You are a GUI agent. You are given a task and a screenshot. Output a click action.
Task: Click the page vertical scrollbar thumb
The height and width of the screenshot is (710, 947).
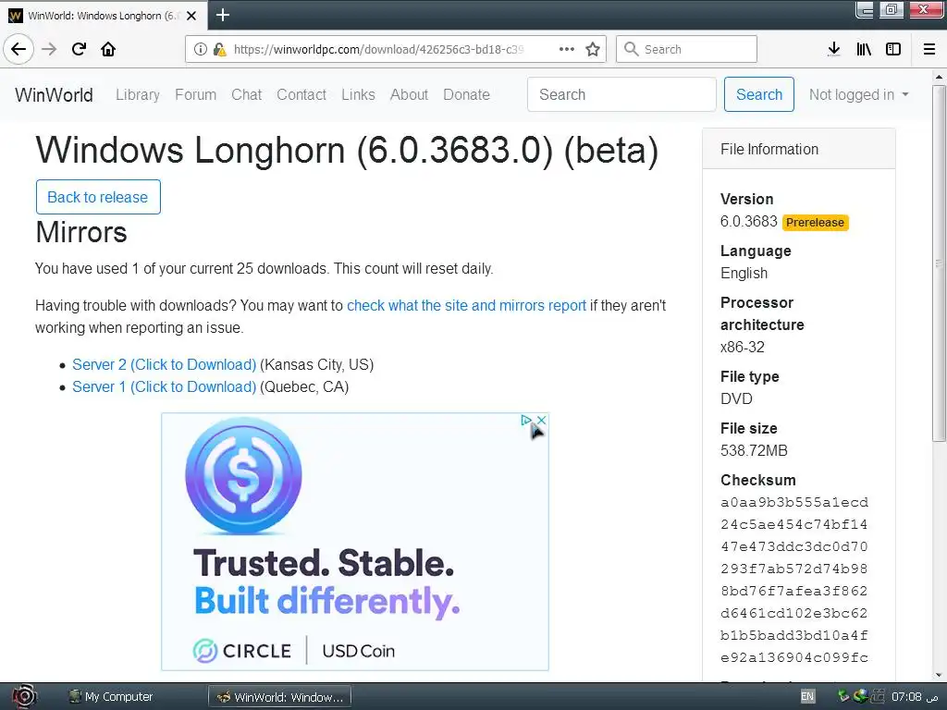tap(939, 263)
